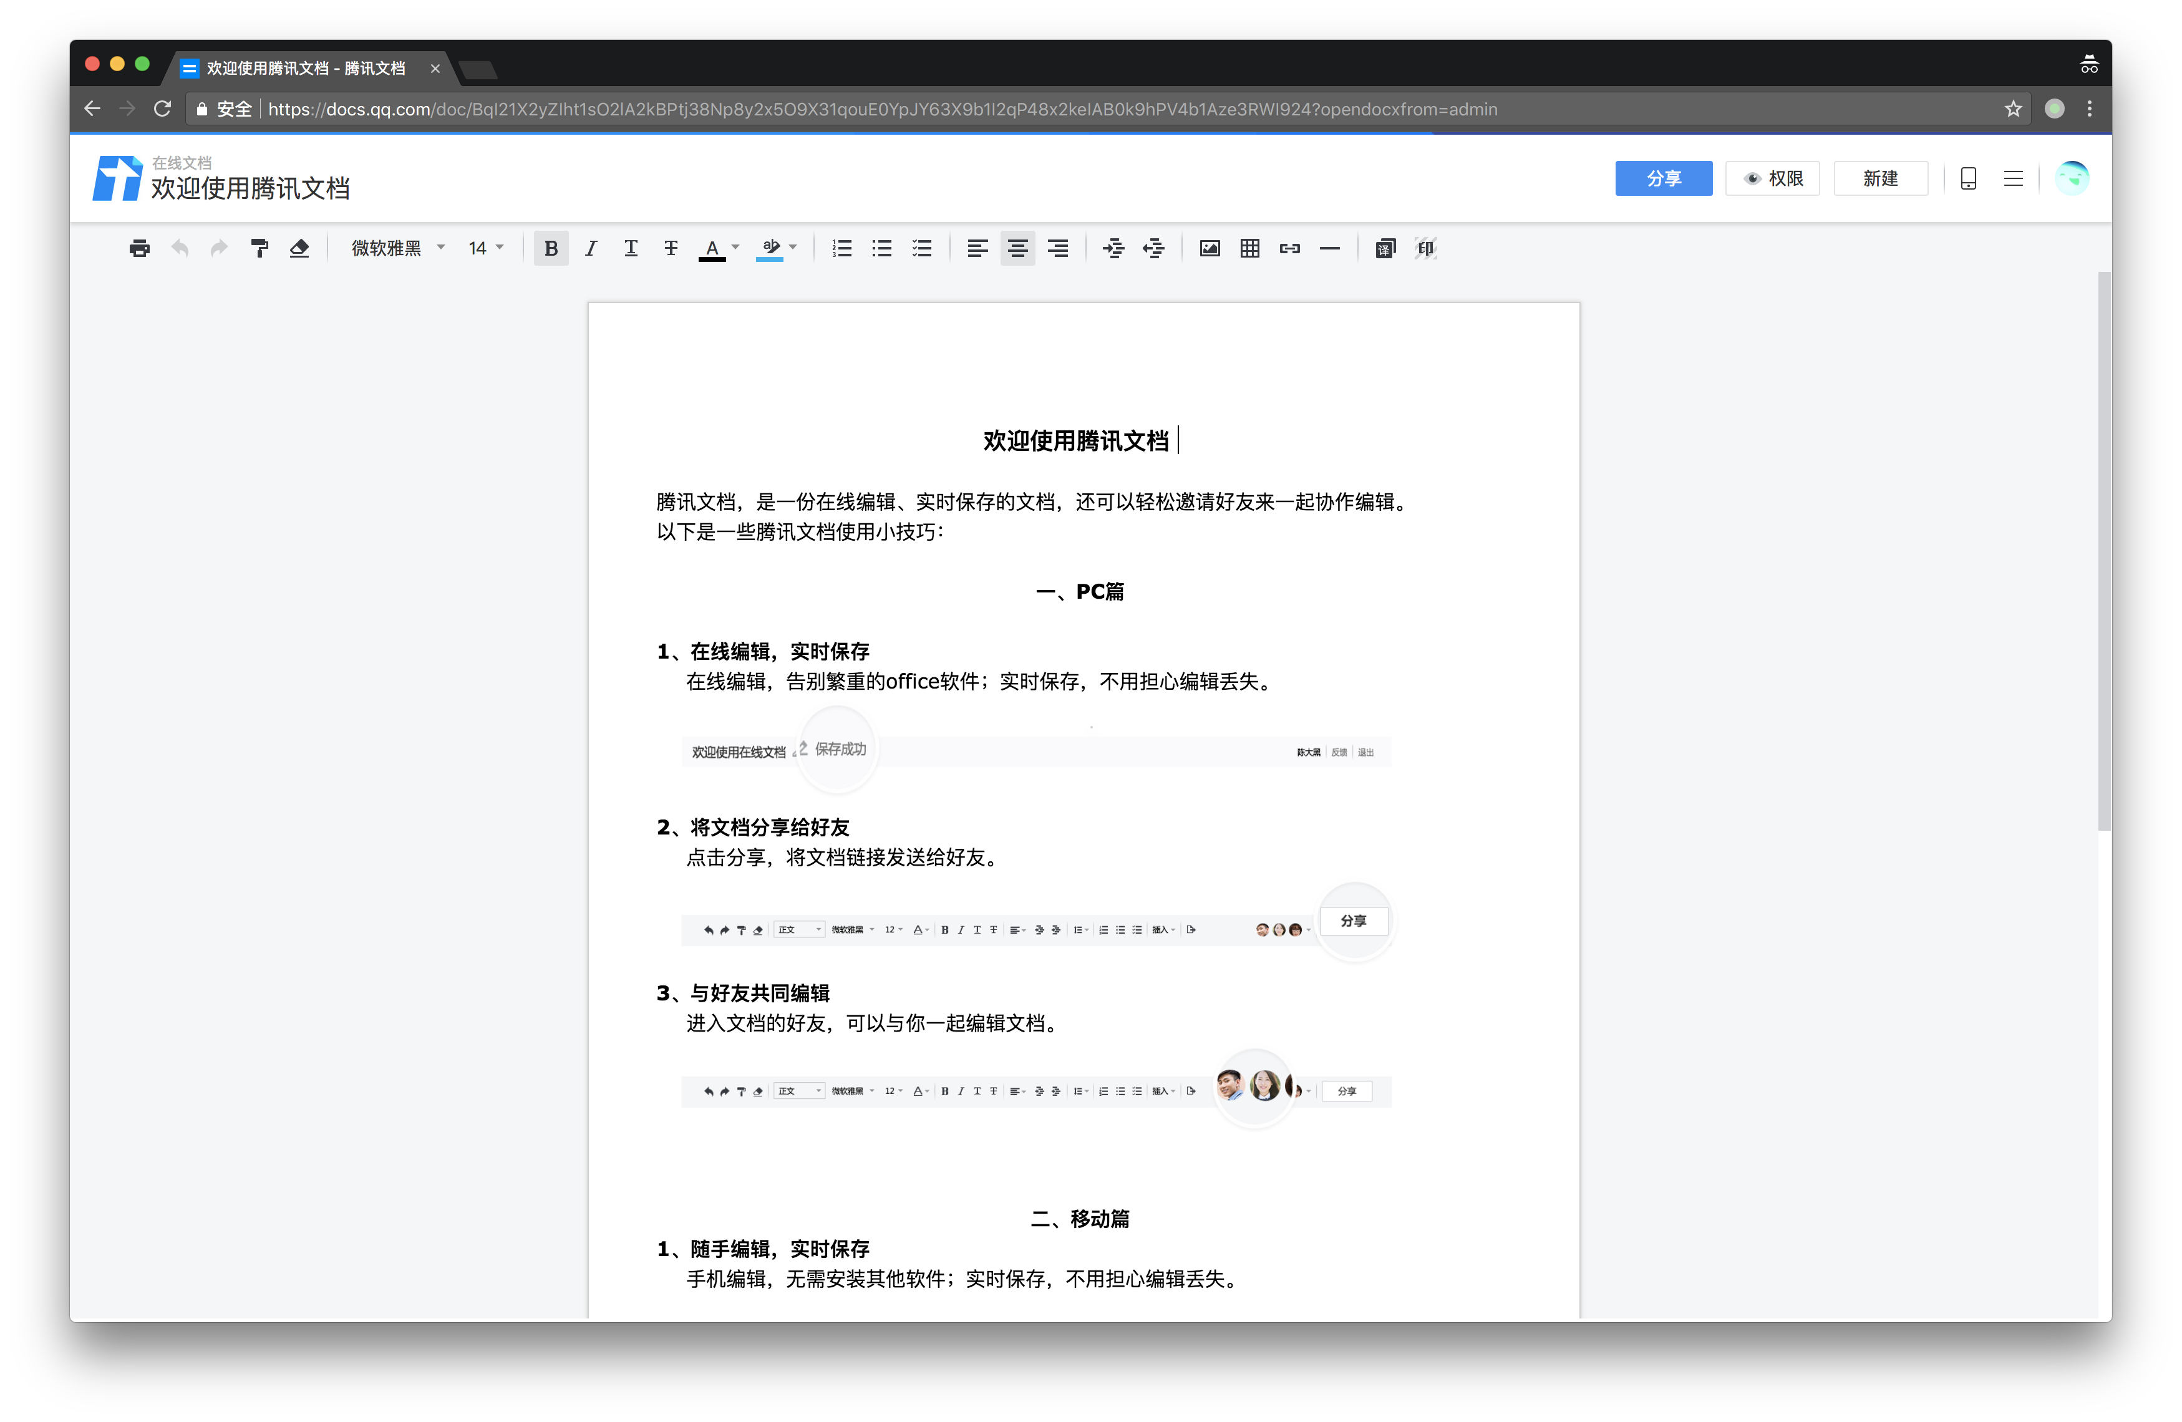The width and height of the screenshot is (2182, 1422).
Task: Redo the last undone action
Action: pos(219,248)
